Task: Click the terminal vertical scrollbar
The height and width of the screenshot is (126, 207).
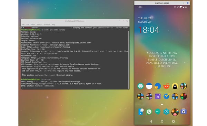Action: coord(129,60)
